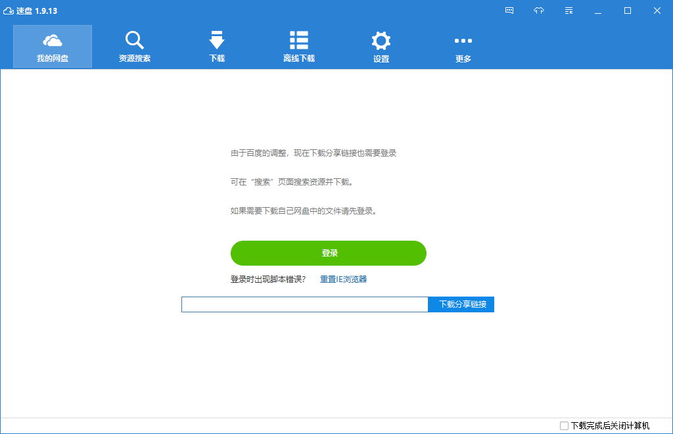Open 设置 gear settings
The image size is (673, 434).
pos(381,46)
